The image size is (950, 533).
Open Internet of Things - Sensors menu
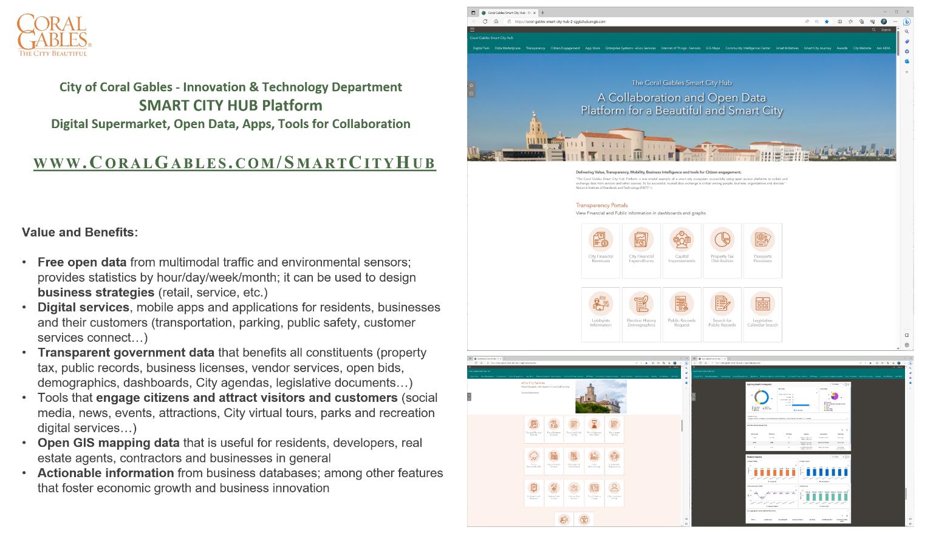[681, 48]
